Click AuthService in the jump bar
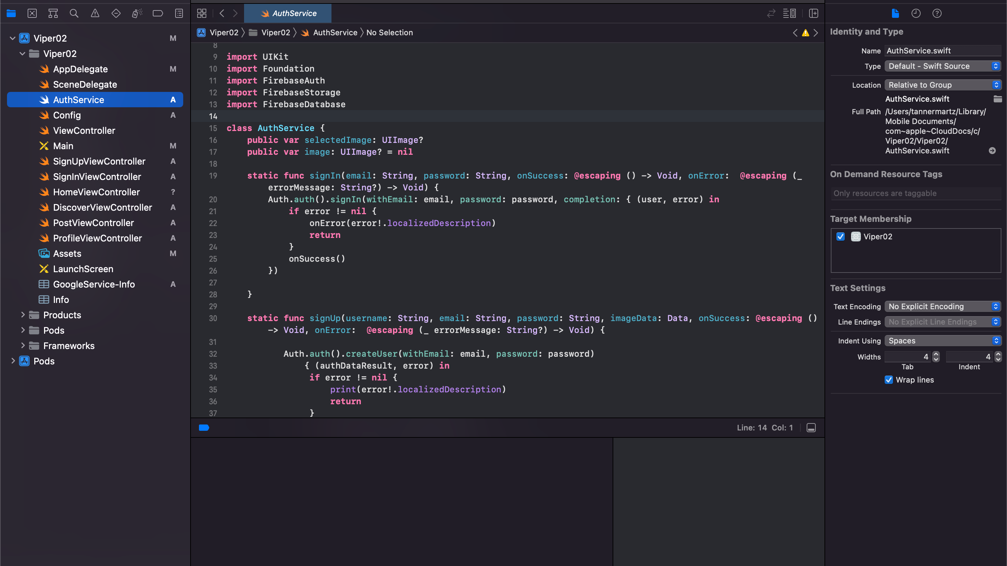 [335, 32]
